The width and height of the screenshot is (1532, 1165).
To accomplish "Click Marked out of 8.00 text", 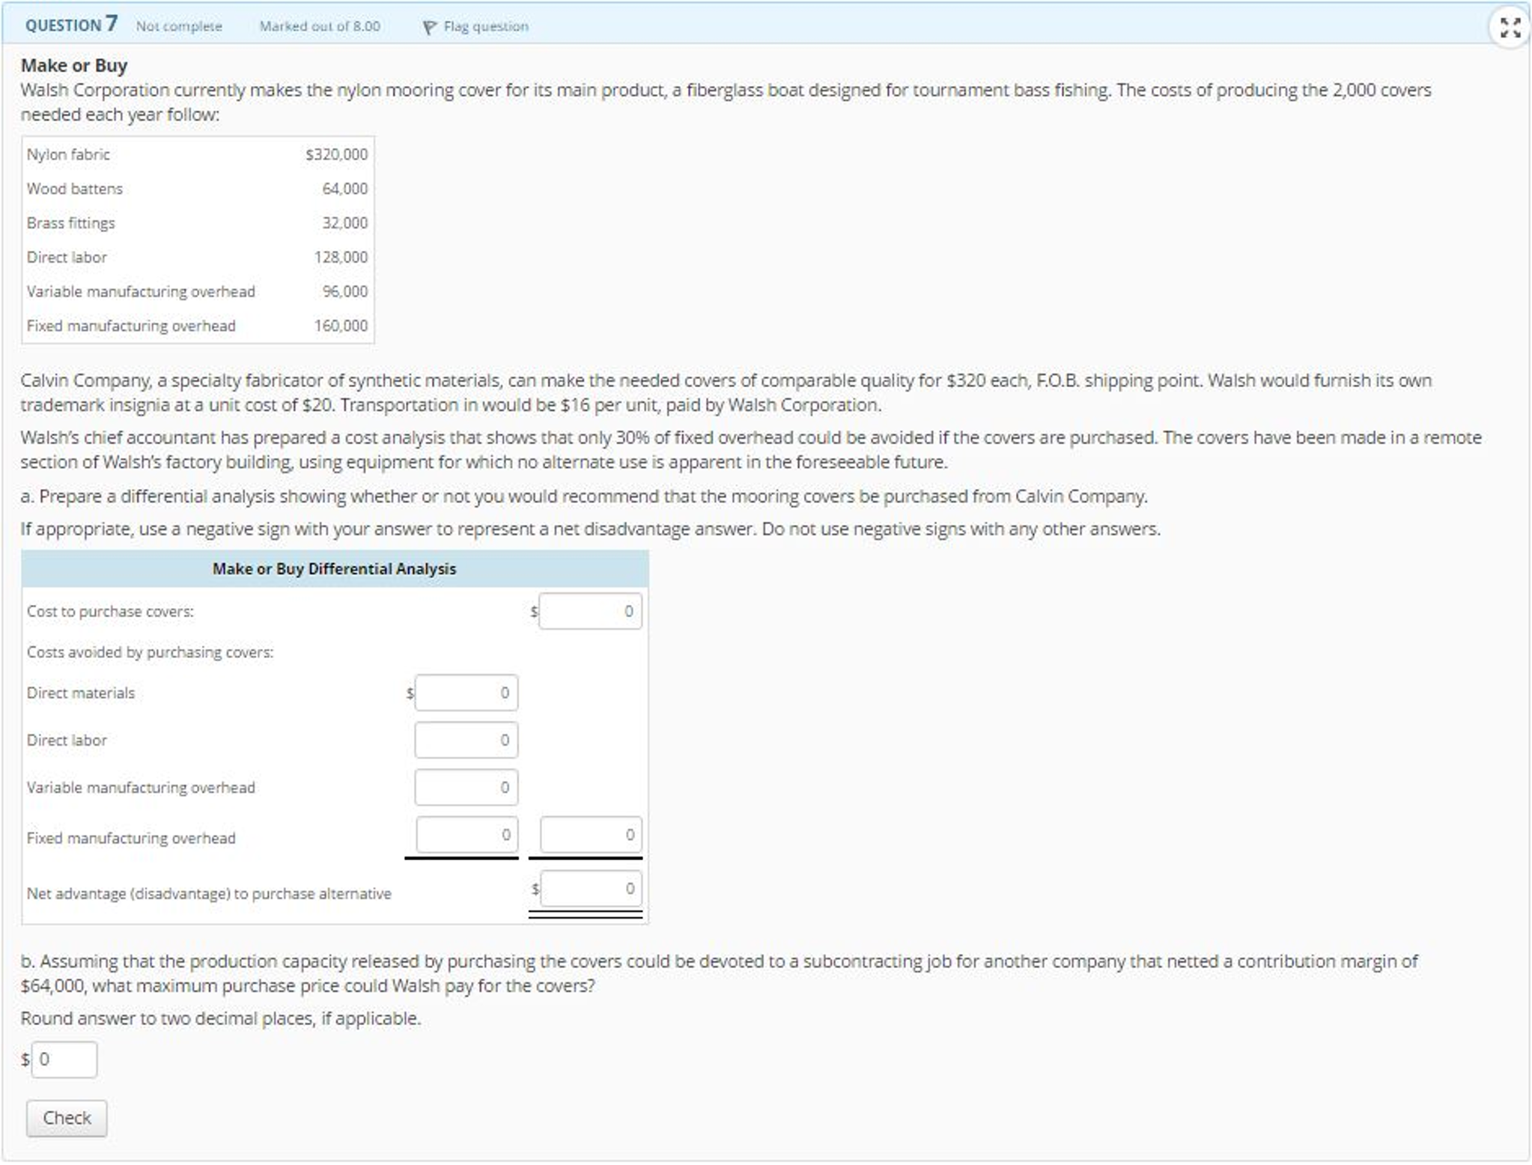I will click(x=320, y=26).
